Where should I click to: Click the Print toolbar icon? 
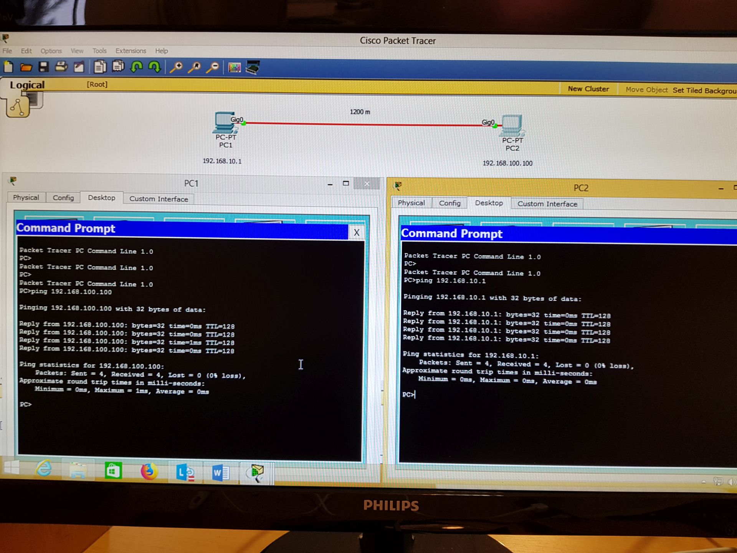pos(61,67)
